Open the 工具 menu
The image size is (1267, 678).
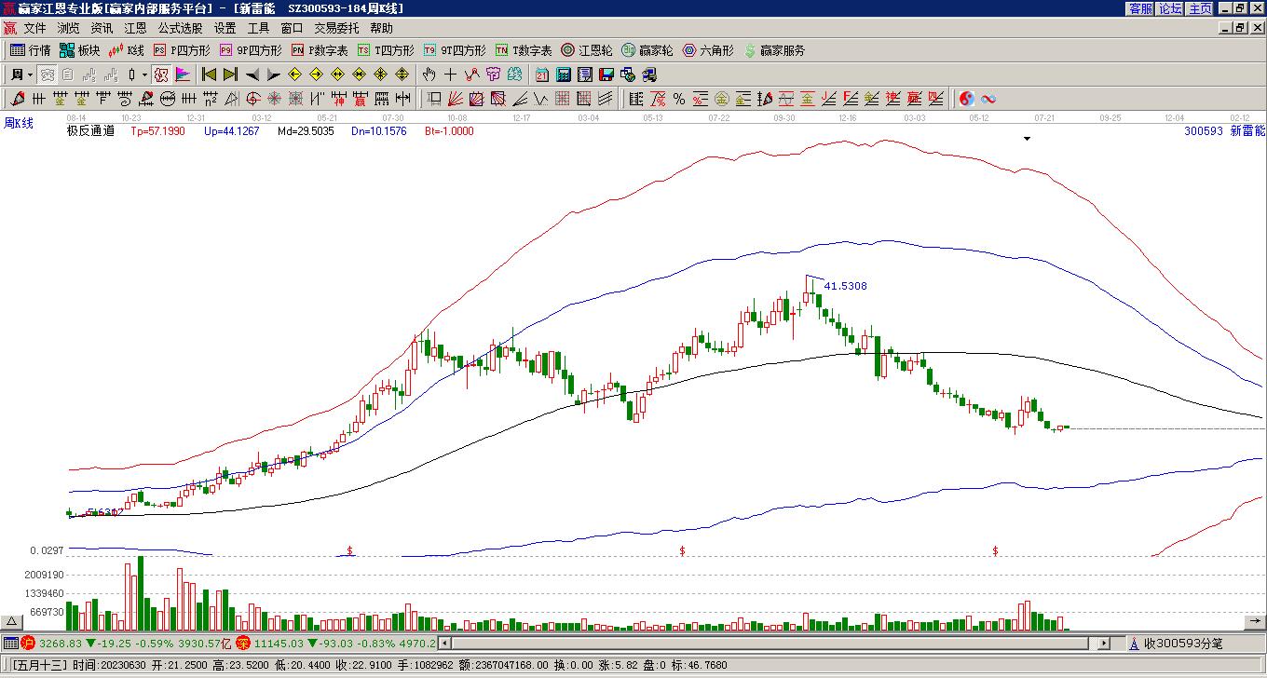pos(258,29)
